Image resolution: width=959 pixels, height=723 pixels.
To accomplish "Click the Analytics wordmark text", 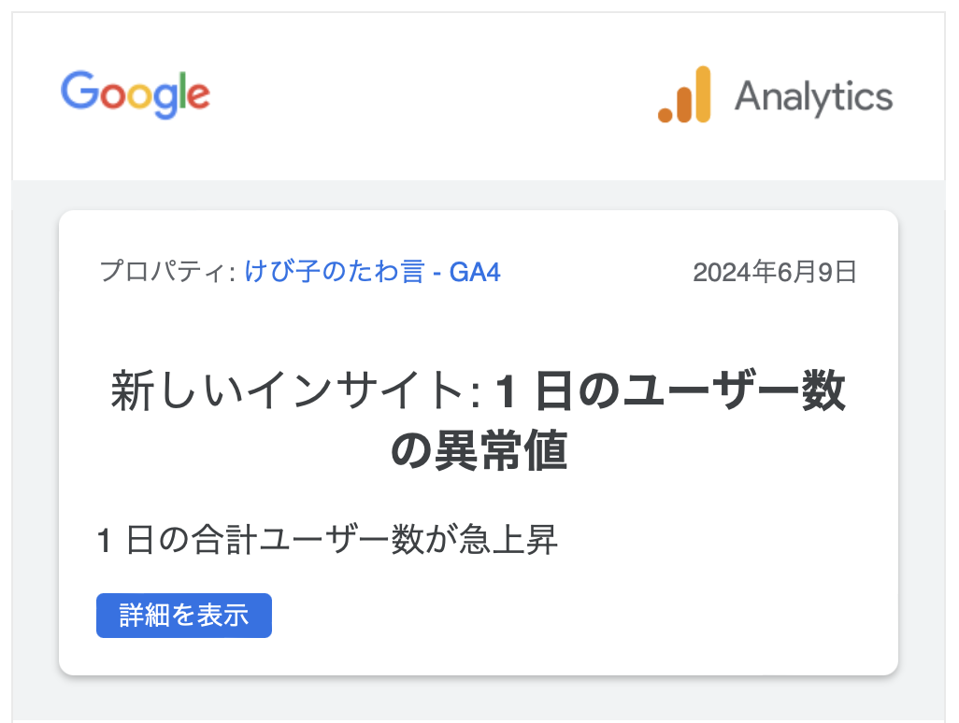I will coord(813,96).
